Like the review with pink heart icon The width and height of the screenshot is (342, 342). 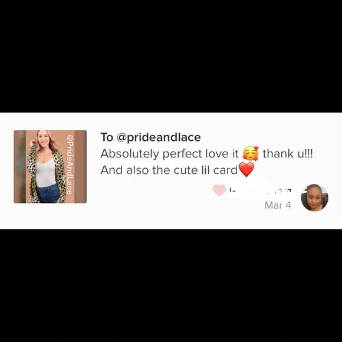[219, 190]
